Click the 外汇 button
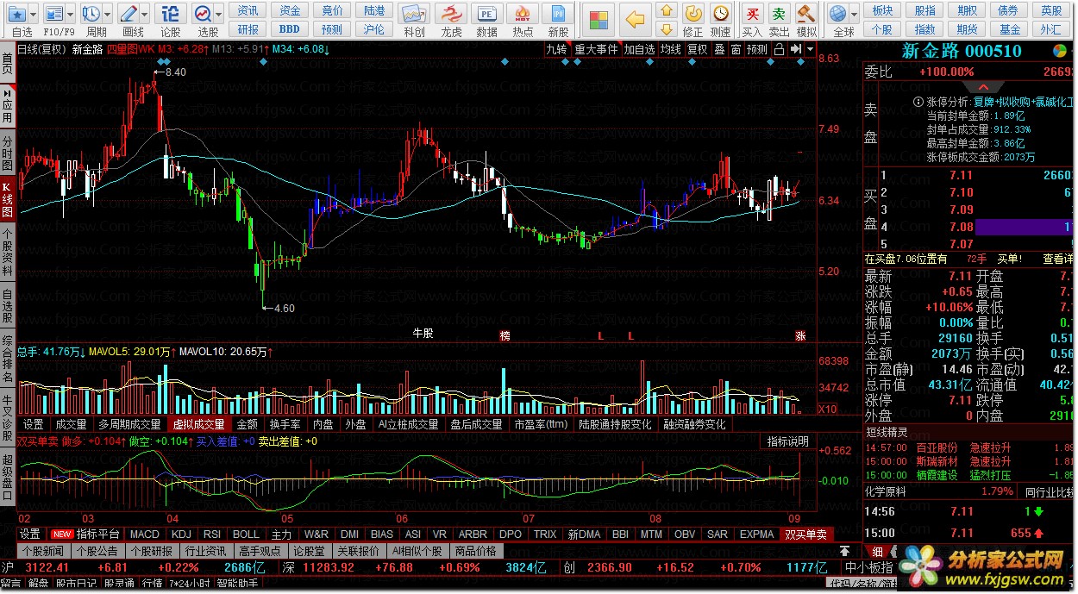The width and height of the screenshot is (1078, 594). point(1051,29)
